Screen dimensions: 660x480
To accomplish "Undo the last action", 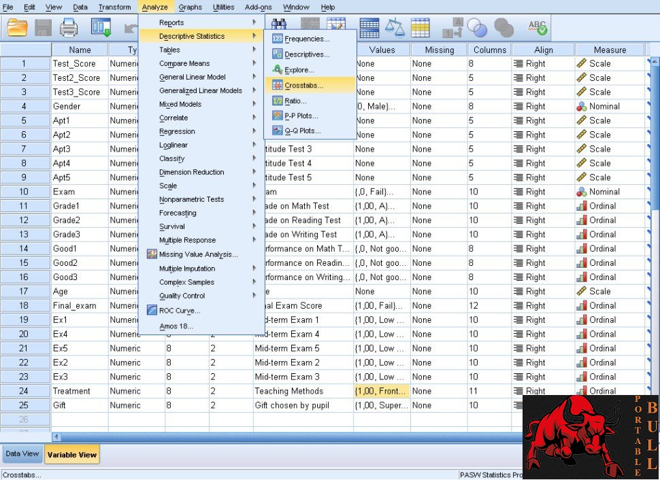I will [x=129, y=28].
